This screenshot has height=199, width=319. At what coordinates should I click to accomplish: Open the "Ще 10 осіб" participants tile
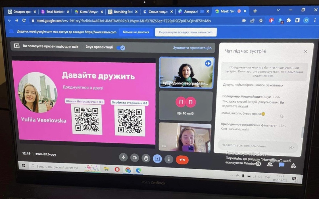pyautogui.click(x=185, y=106)
